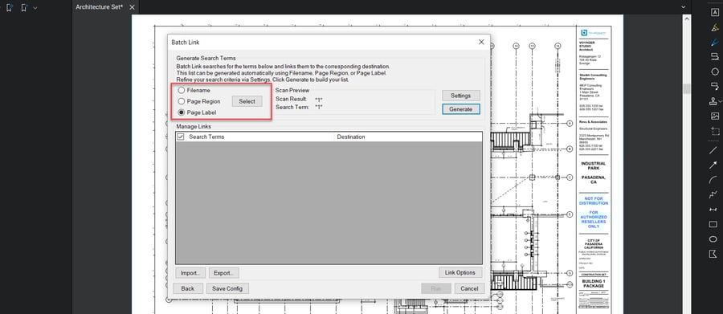Click the Export button
Image resolution: width=723 pixels, height=314 pixels.
pos(223,272)
